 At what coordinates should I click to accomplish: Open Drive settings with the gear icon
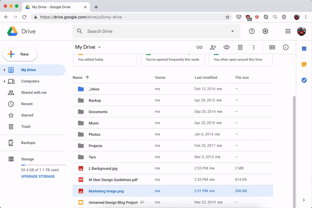point(265,31)
